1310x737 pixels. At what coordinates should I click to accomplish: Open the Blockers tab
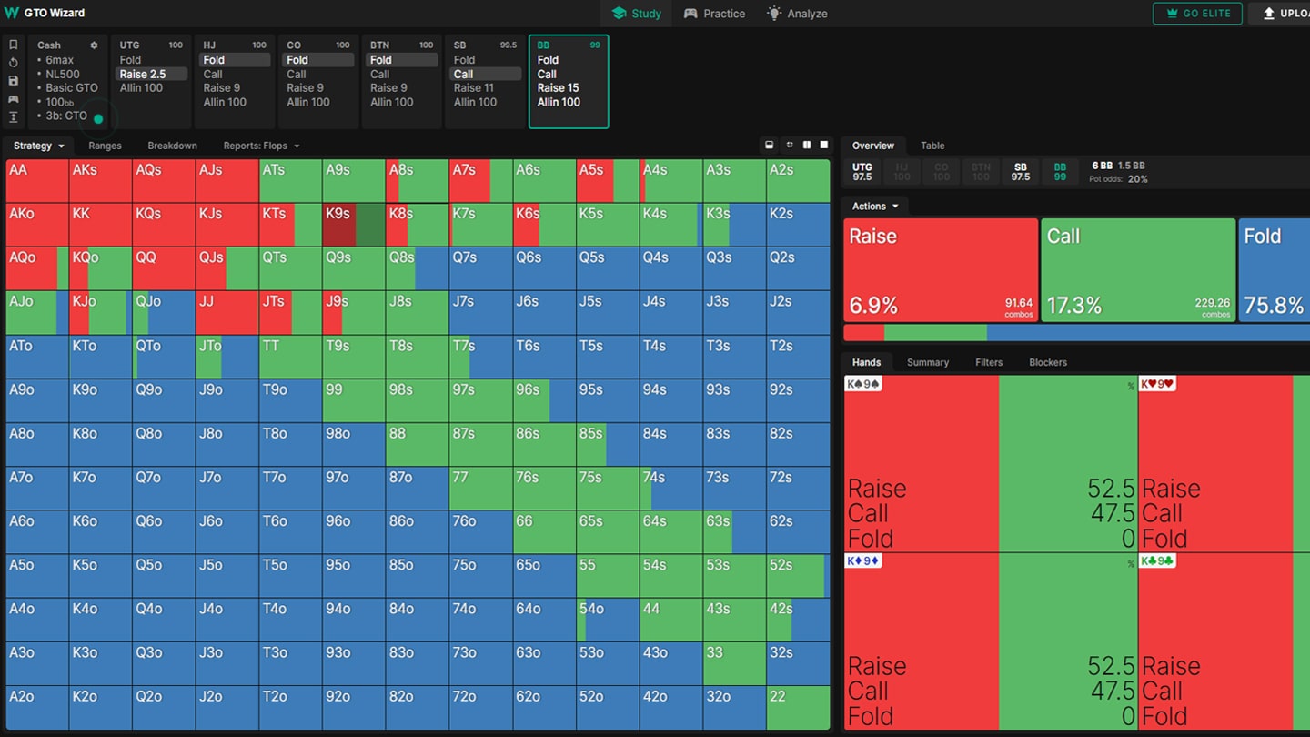click(x=1048, y=362)
